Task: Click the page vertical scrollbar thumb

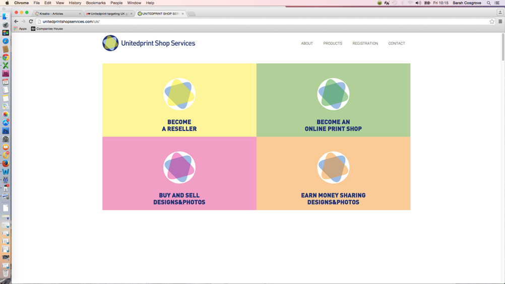Action: click(x=503, y=47)
